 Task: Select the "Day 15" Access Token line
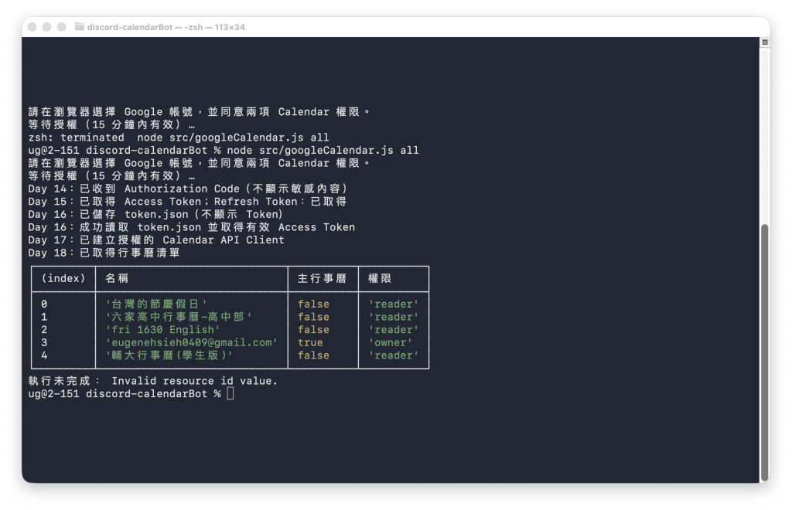tap(187, 202)
